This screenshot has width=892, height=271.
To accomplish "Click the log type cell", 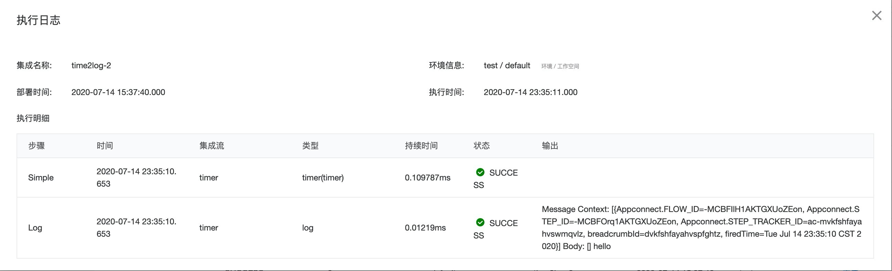I will tap(308, 228).
